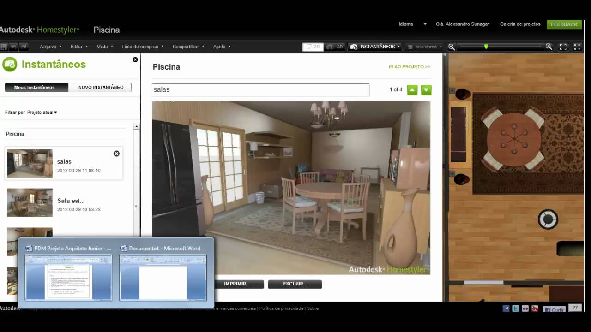The width and height of the screenshot is (591, 332).
Task: Click the redo arrow icon
Action: click(24, 47)
